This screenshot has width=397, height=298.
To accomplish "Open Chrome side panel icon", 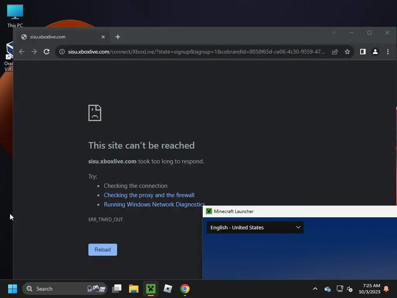I will coord(363,52).
